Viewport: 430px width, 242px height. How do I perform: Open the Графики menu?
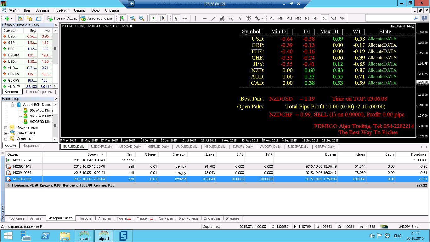61,10
